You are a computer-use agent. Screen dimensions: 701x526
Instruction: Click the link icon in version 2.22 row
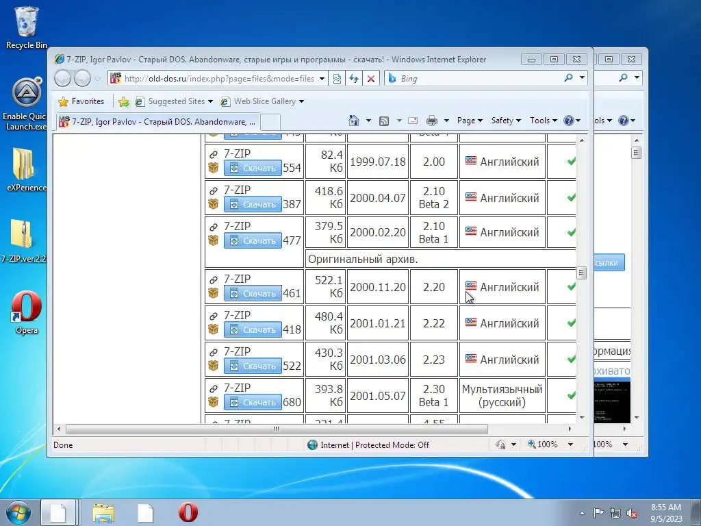(x=214, y=316)
